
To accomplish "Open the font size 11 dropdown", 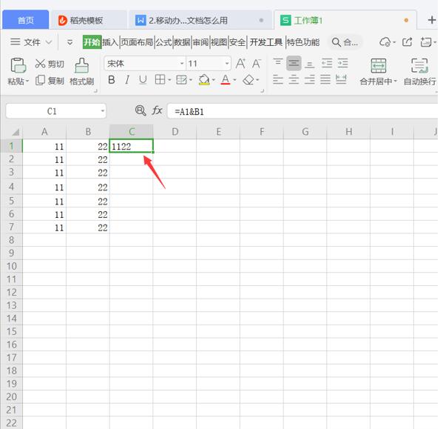I will pos(227,64).
